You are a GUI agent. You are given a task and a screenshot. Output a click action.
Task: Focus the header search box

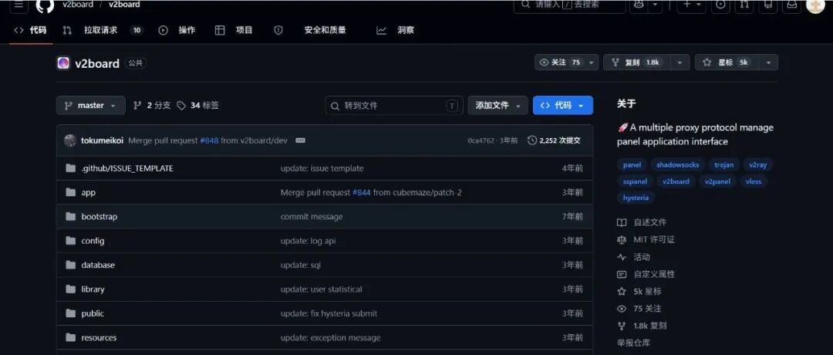pyautogui.click(x=569, y=5)
